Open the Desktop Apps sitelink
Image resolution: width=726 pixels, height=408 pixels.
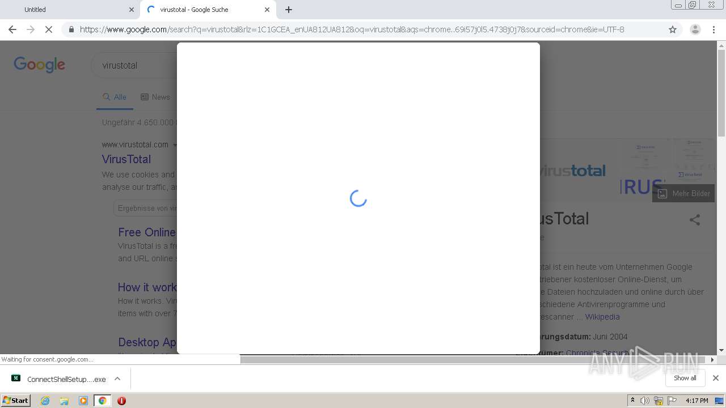pos(147,342)
